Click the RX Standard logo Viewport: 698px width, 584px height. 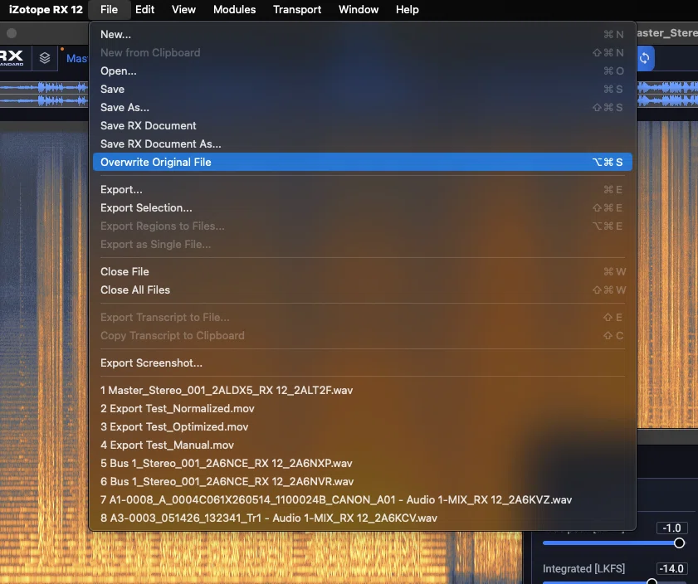click(12, 58)
